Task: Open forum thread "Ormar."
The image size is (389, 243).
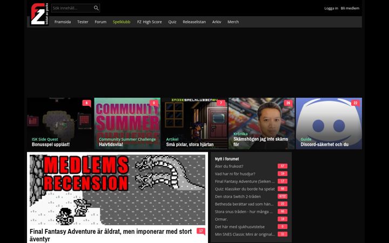Action: pyautogui.click(x=222, y=219)
